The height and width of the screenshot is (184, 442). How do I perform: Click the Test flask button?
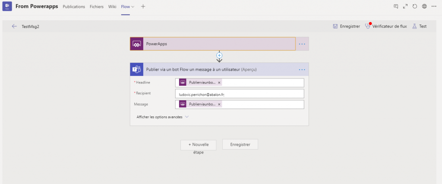coord(420,26)
